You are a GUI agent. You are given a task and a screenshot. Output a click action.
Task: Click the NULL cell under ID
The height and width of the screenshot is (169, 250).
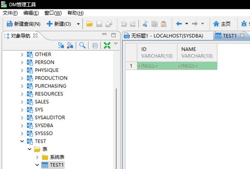157,66
